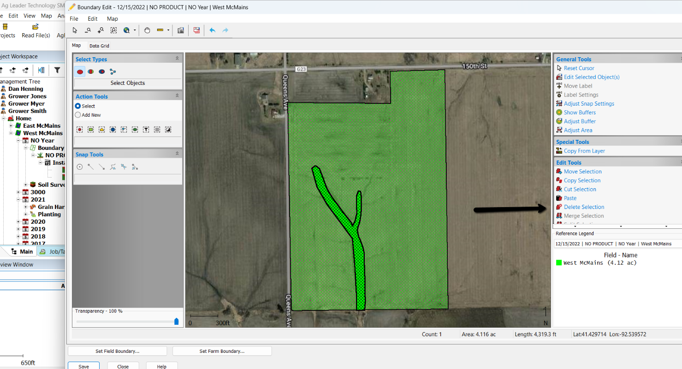Choose the Select radio button

coord(78,106)
